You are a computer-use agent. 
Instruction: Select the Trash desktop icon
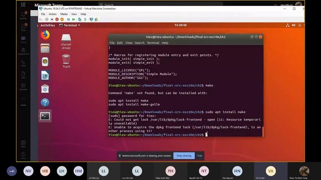click(x=66, y=61)
